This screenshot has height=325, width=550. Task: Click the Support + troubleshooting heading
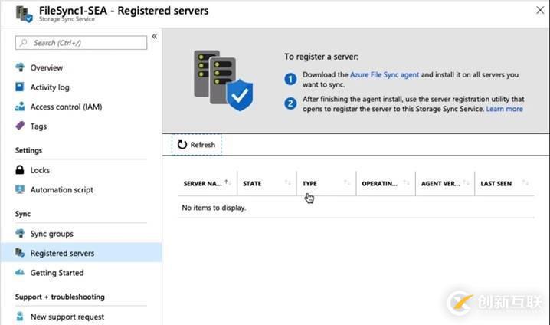60,297
